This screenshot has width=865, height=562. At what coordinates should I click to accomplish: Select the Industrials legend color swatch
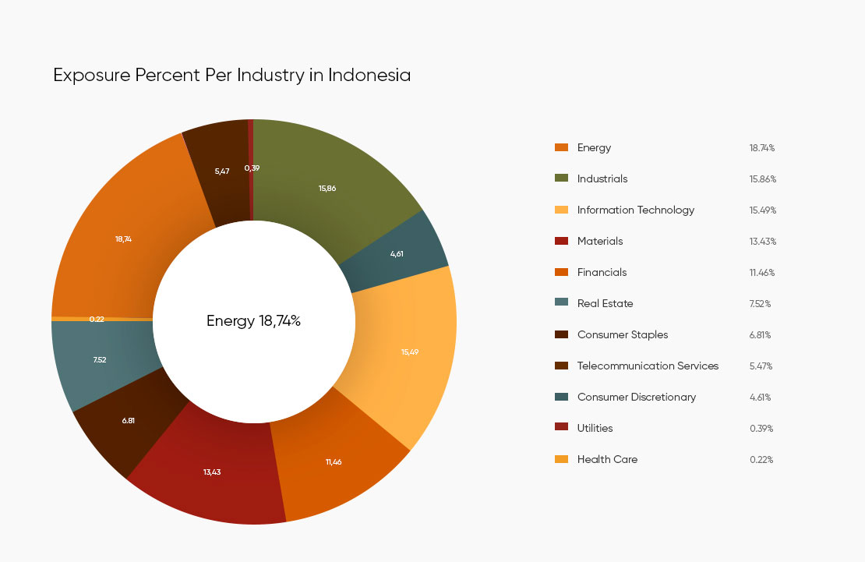561,178
